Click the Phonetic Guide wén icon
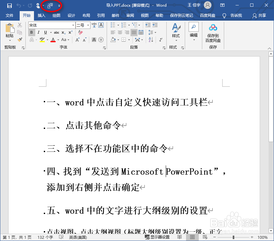The image size is (274, 241). coord(94,25)
